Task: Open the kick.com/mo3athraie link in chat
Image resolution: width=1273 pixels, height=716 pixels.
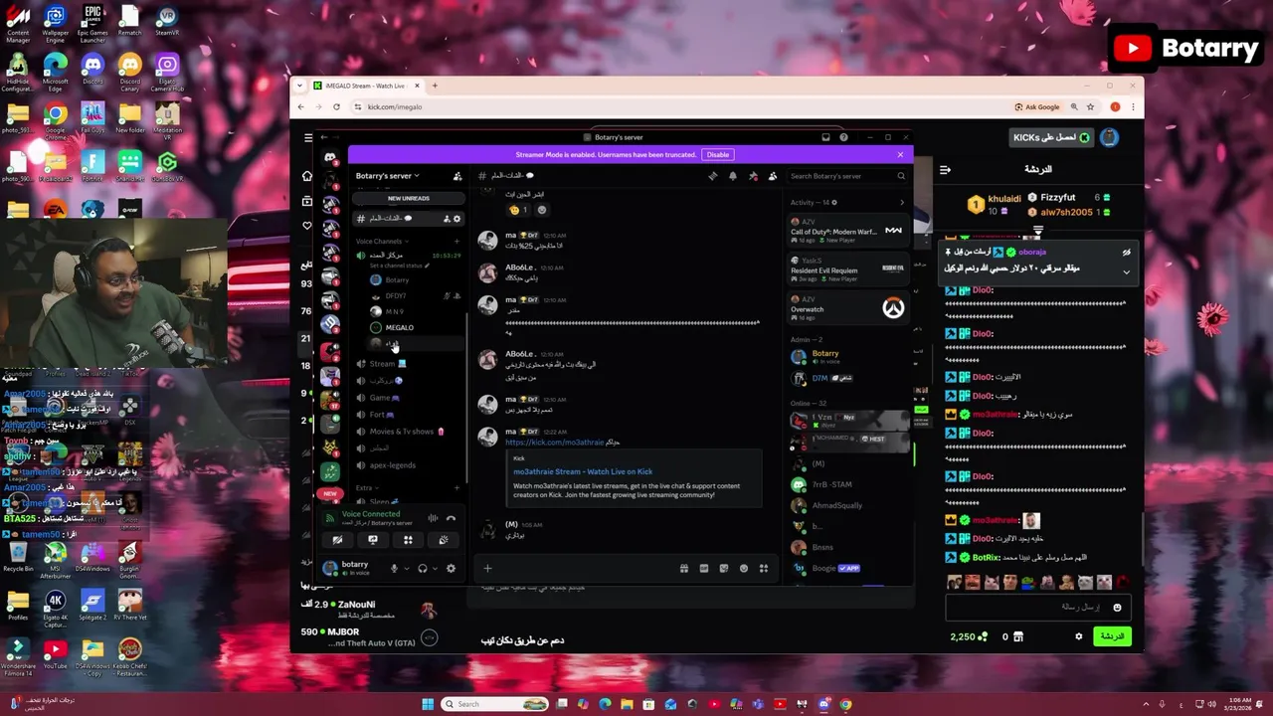Action: (x=555, y=442)
